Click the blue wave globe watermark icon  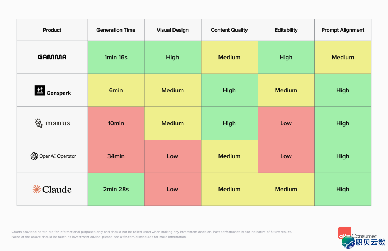point(348,242)
